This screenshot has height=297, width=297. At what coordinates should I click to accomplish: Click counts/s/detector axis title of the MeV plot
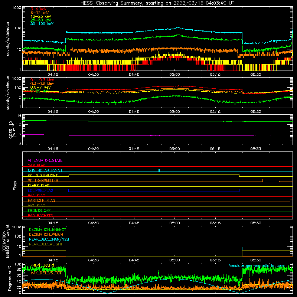point(7,92)
